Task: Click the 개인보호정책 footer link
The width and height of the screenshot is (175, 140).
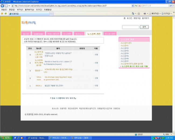Action: tap(73, 108)
